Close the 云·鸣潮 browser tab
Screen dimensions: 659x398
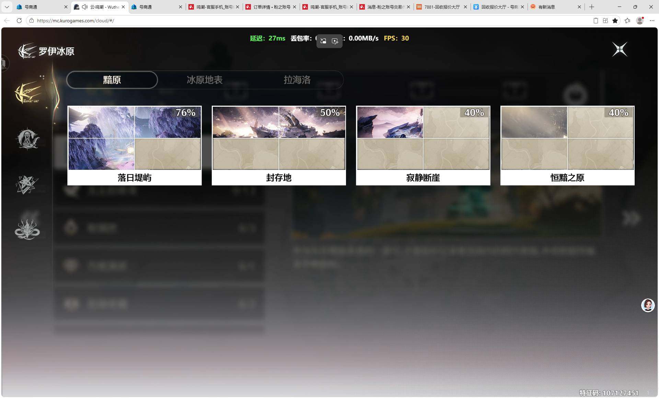(123, 7)
